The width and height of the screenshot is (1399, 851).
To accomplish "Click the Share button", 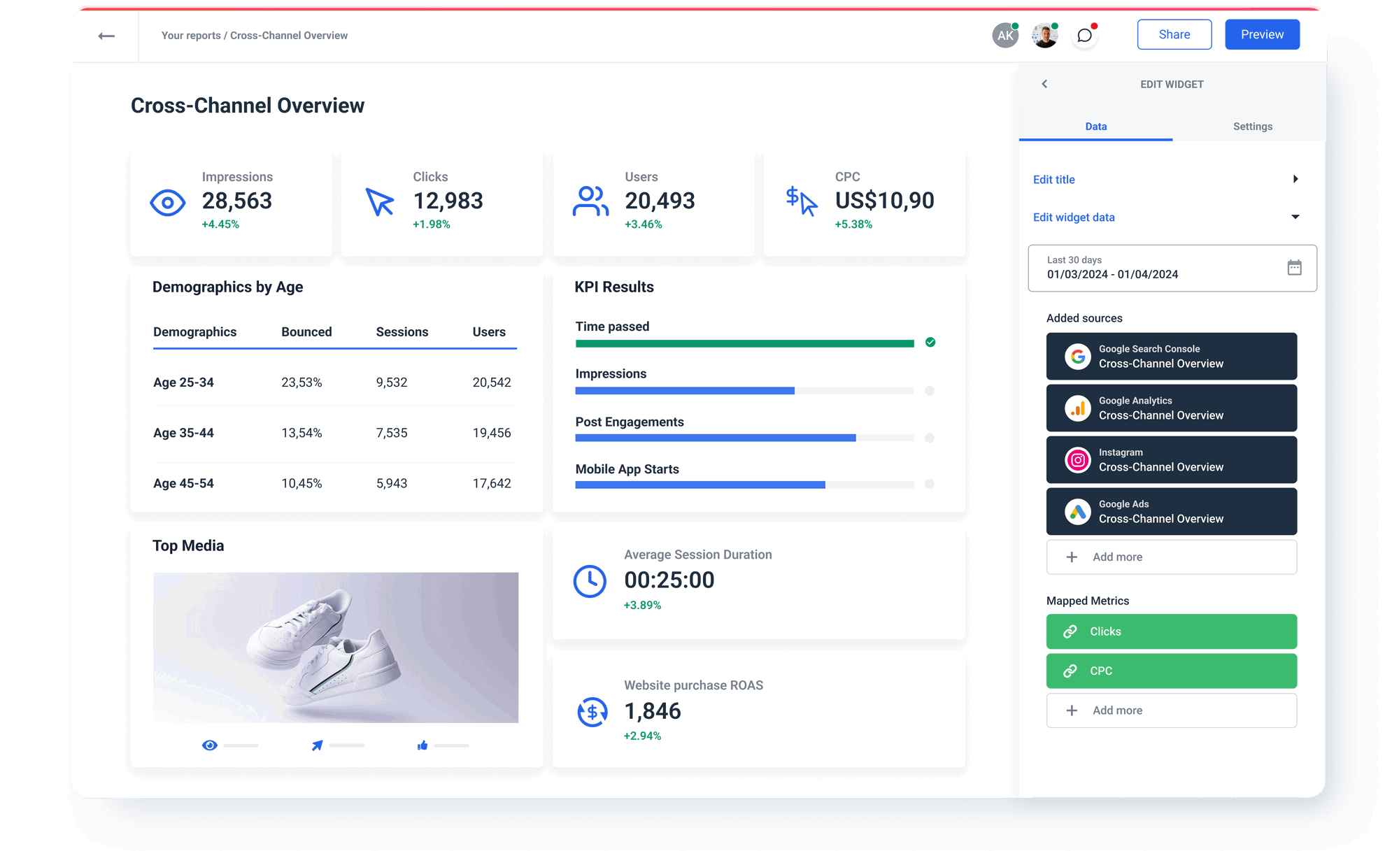I will 1174,34.
